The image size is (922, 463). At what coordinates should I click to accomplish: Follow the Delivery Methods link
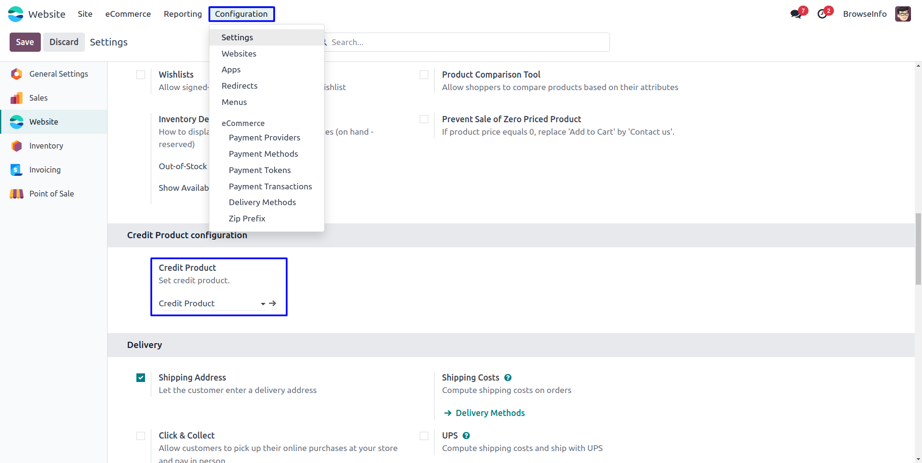[x=490, y=413]
